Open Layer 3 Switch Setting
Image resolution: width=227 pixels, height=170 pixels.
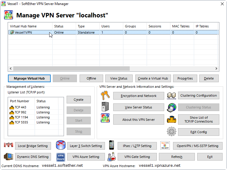[x=86, y=146]
